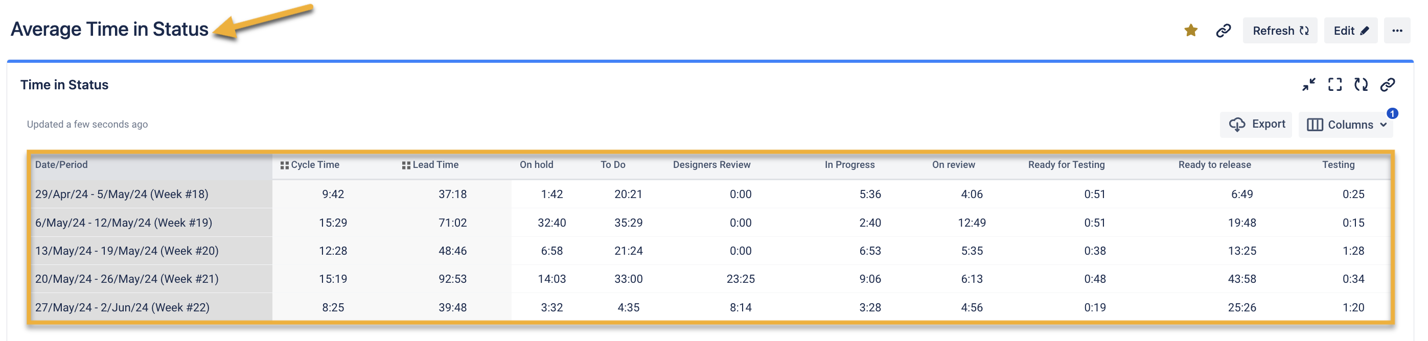Click the In Progress column header
1428x341 pixels.
[x=850, y=165]
